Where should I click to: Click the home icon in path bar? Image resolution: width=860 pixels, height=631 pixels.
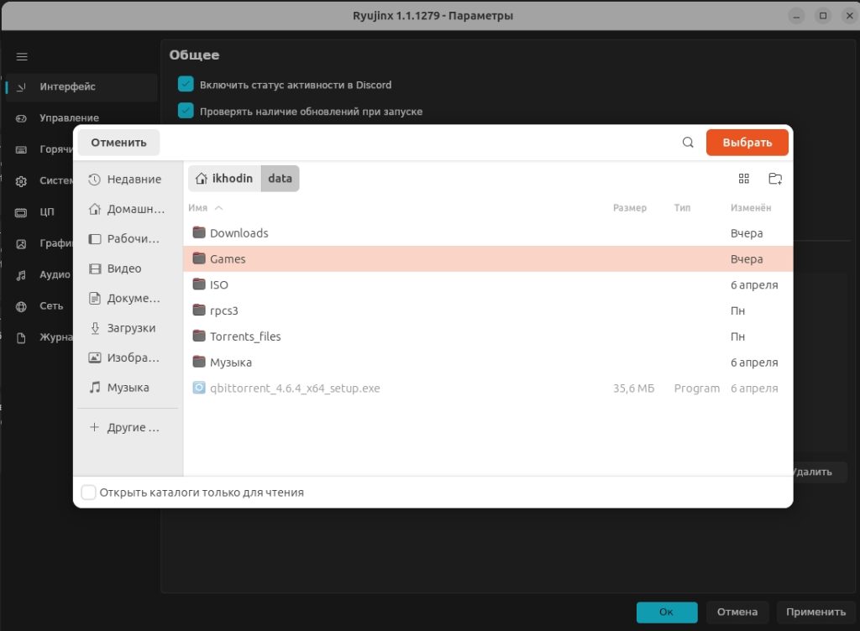pyautogui.click(x=202, y=179)
